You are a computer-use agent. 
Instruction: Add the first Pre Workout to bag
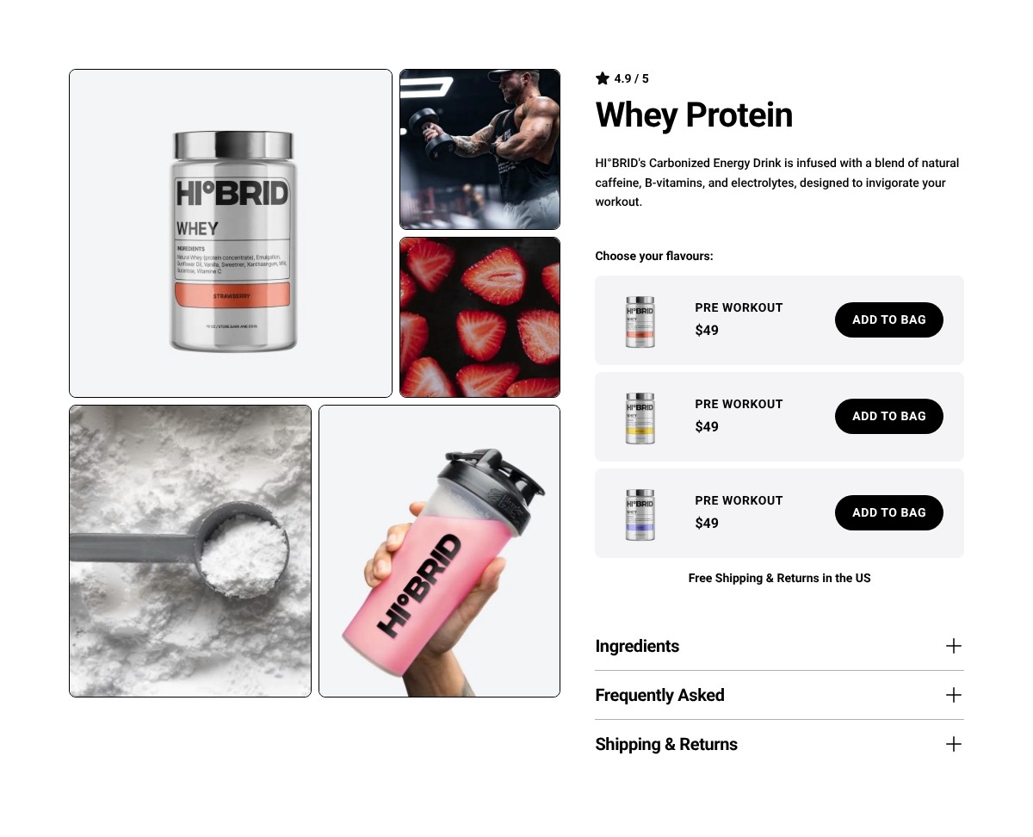coord(889,319)
